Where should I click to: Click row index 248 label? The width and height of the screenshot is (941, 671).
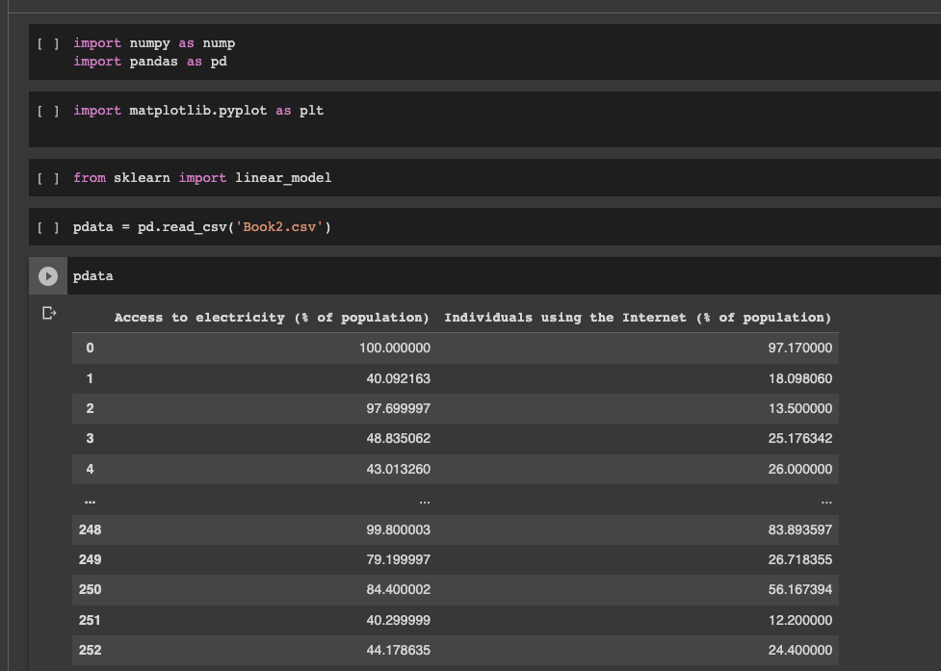(x=90, y=529)
